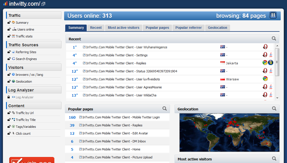The image size is (287, 163).
Task: Click the search magnifier in the Recent panel
Action: tap(274, 39)
